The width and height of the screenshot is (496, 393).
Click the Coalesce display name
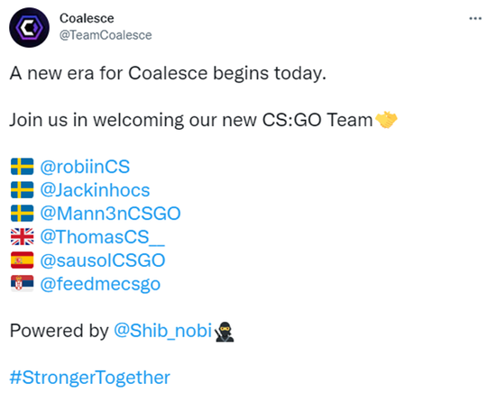(x=87, y=18)
